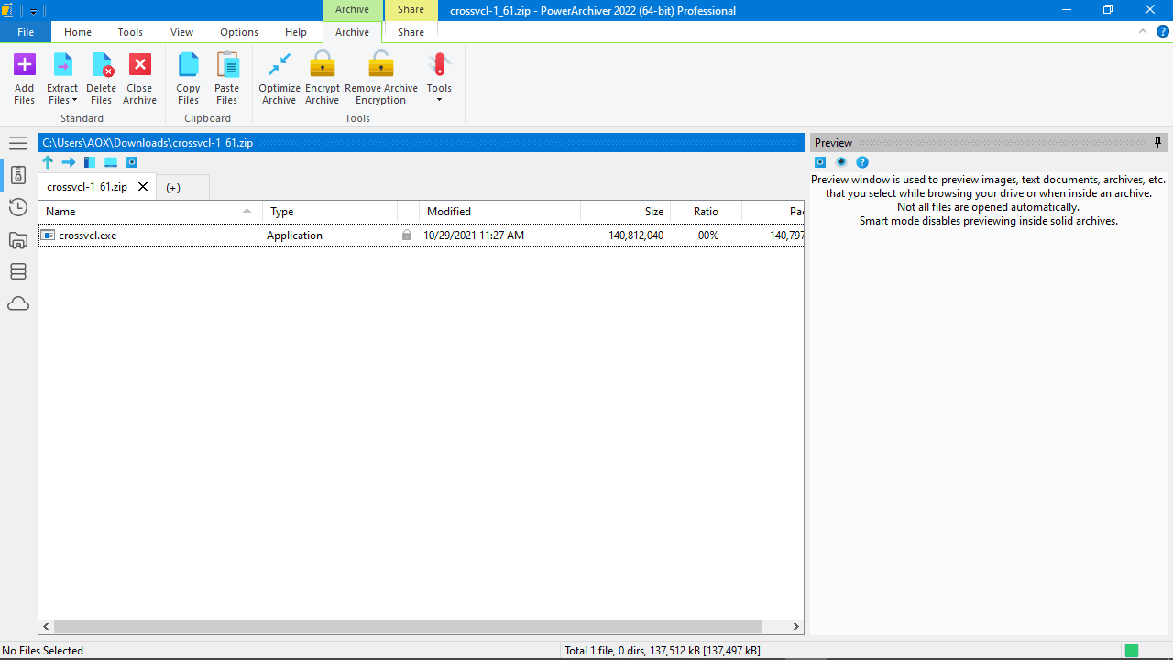Click the PowerArchiver app icon in title bar
Image resolution: width=1173 pixels, height=660 pixels.
click(6, 11)
